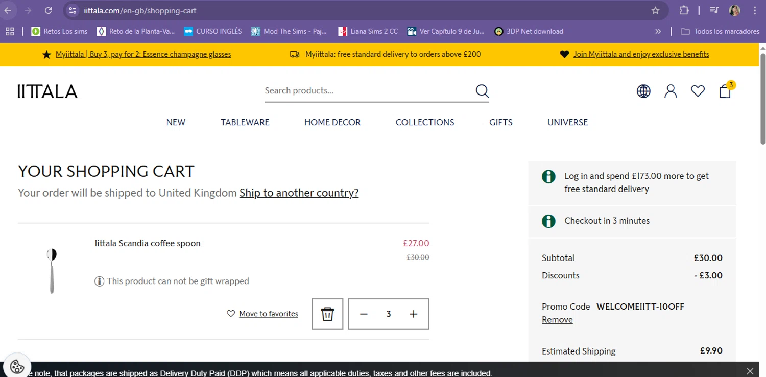
Task: Click the coffee spoon product thumbnail
Action: pos(52,271)
